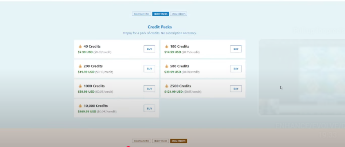Viewport: 345px width, 147px height.
Task: Click the $59.99 USD price
Action: coord(86,92)
